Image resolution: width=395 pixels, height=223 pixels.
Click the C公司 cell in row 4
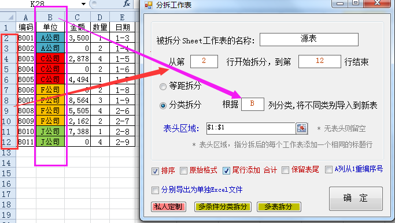50,59
